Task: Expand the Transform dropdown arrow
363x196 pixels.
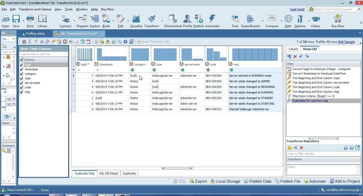Action: click(x=162, y=21)
